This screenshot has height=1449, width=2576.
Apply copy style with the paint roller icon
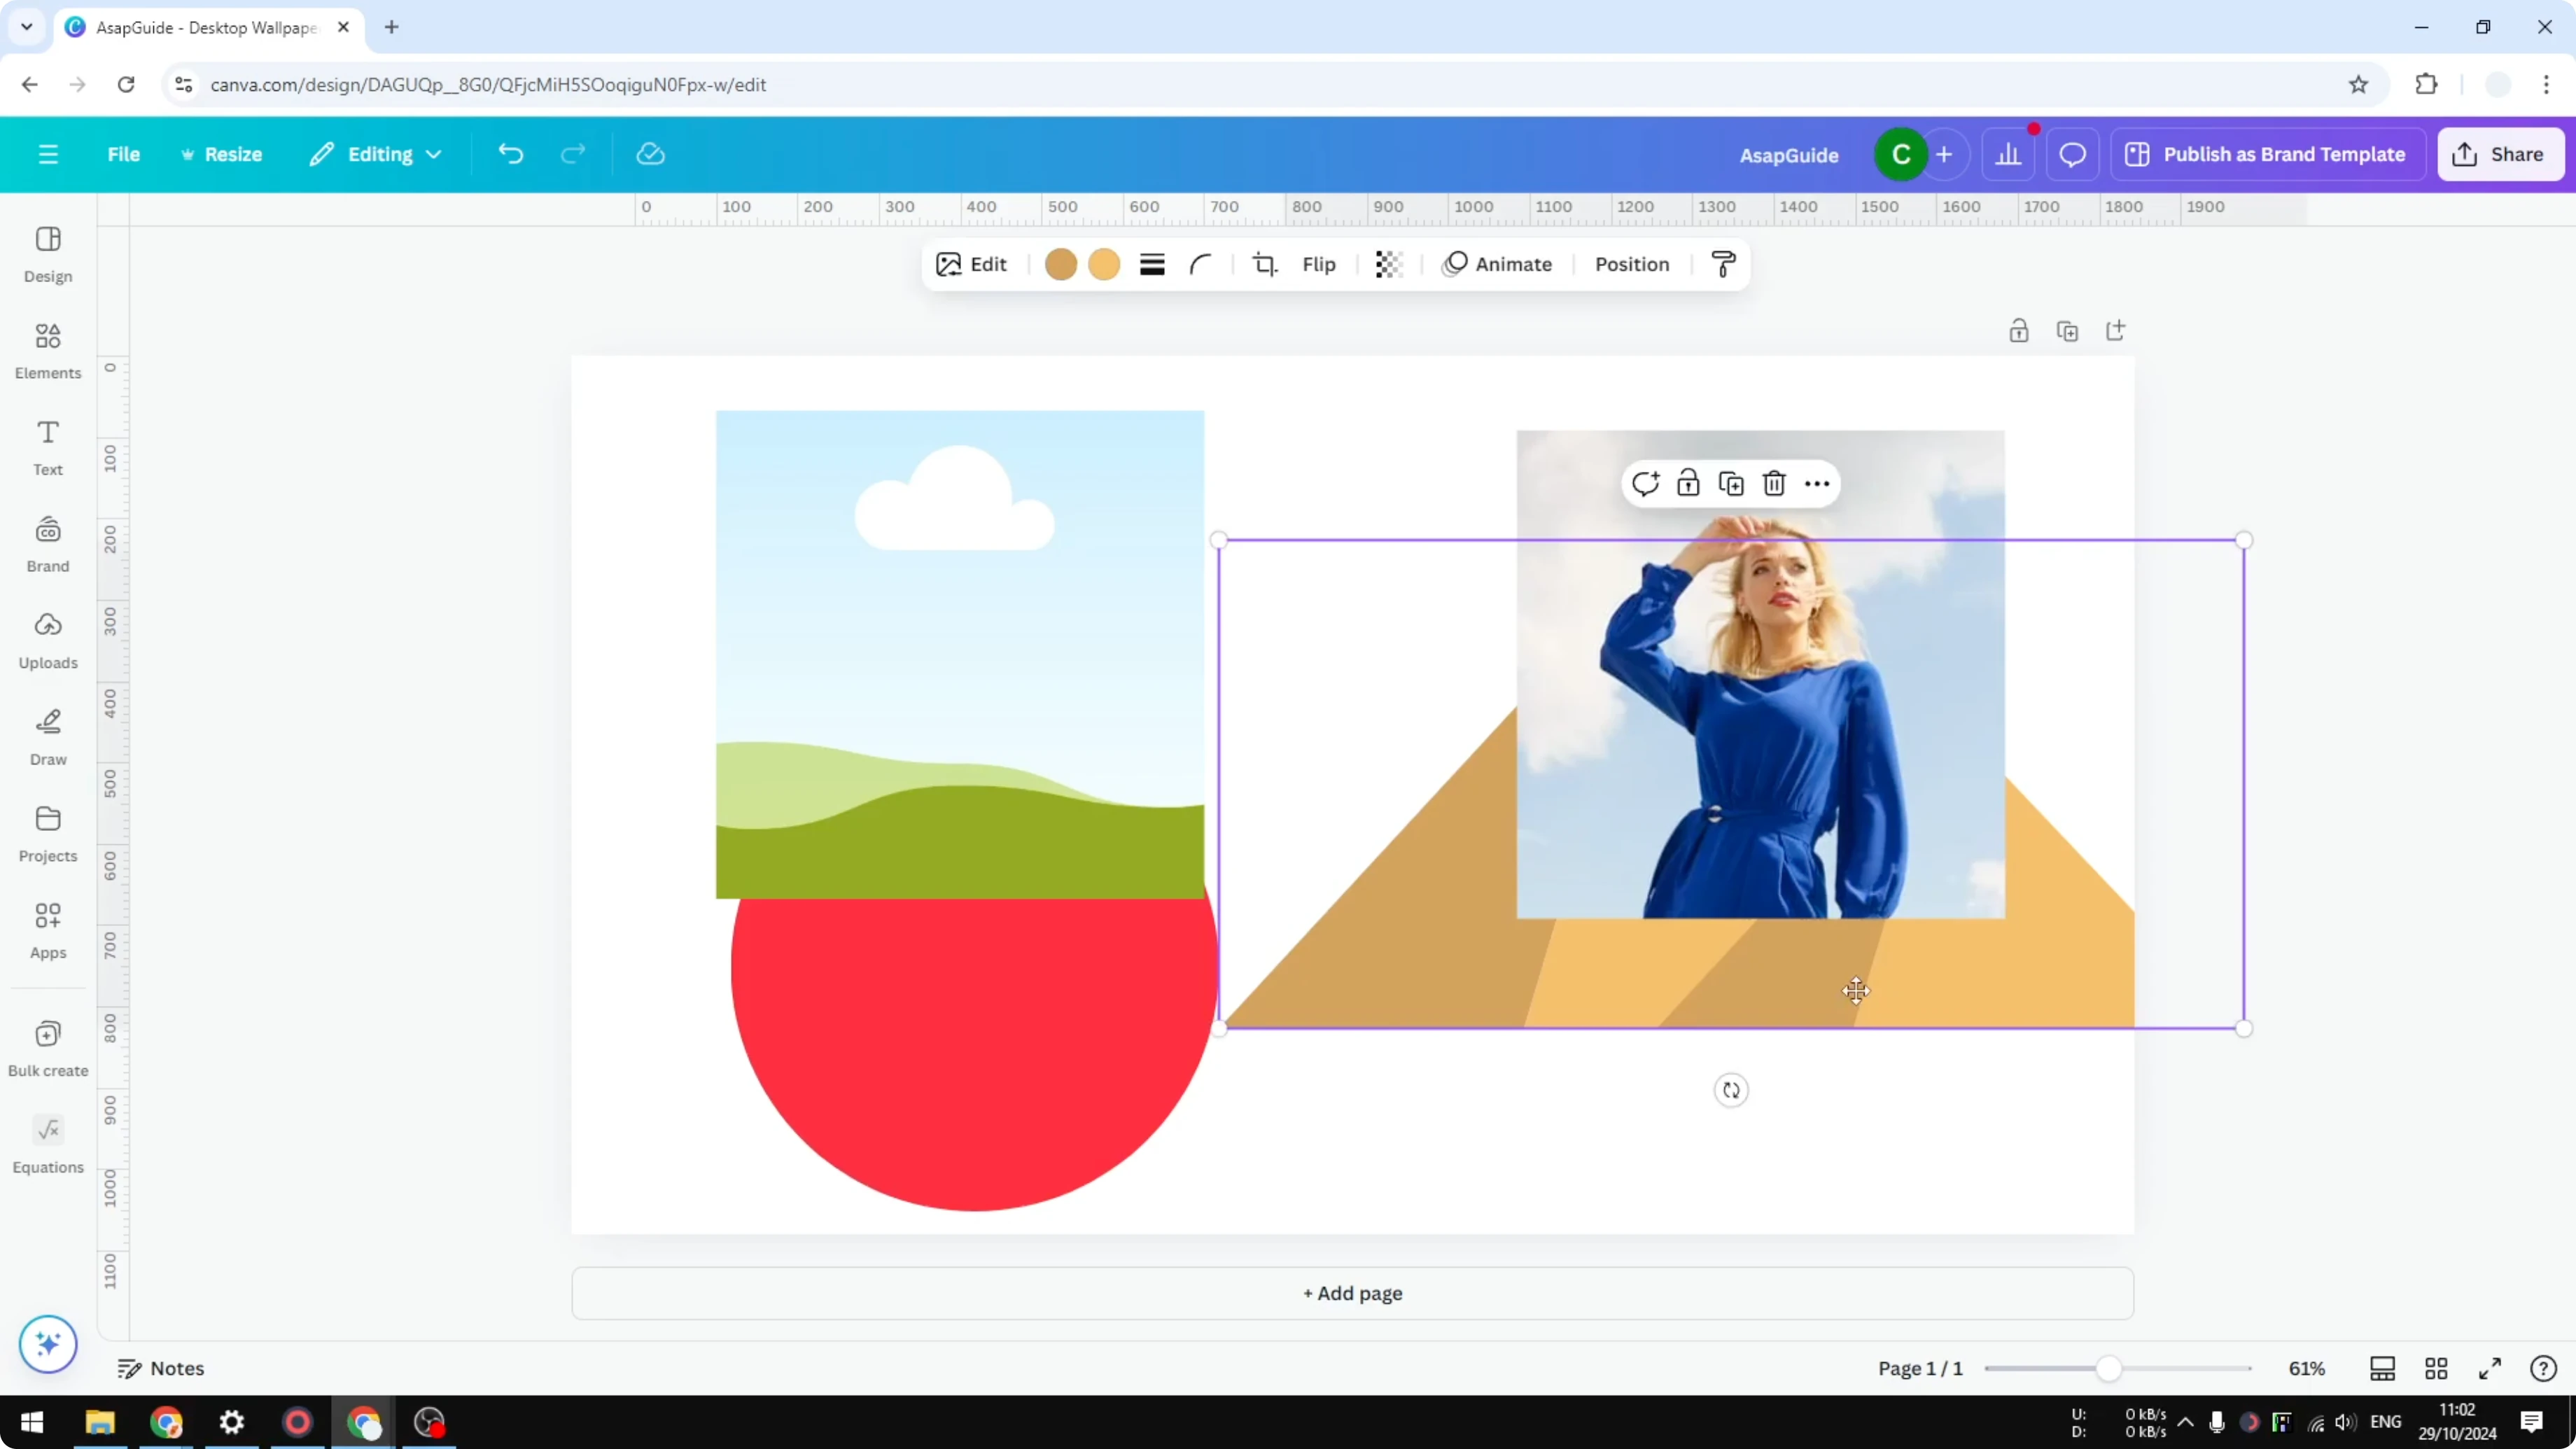[x=1722, y=264]
